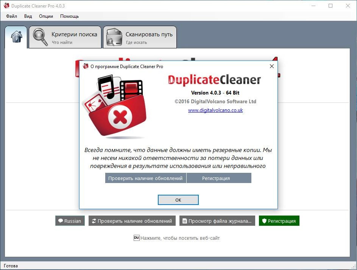Screen dimensions: 357x270
Task: Click Проверить наличие обновлений in main window
Action: point(132,220)
